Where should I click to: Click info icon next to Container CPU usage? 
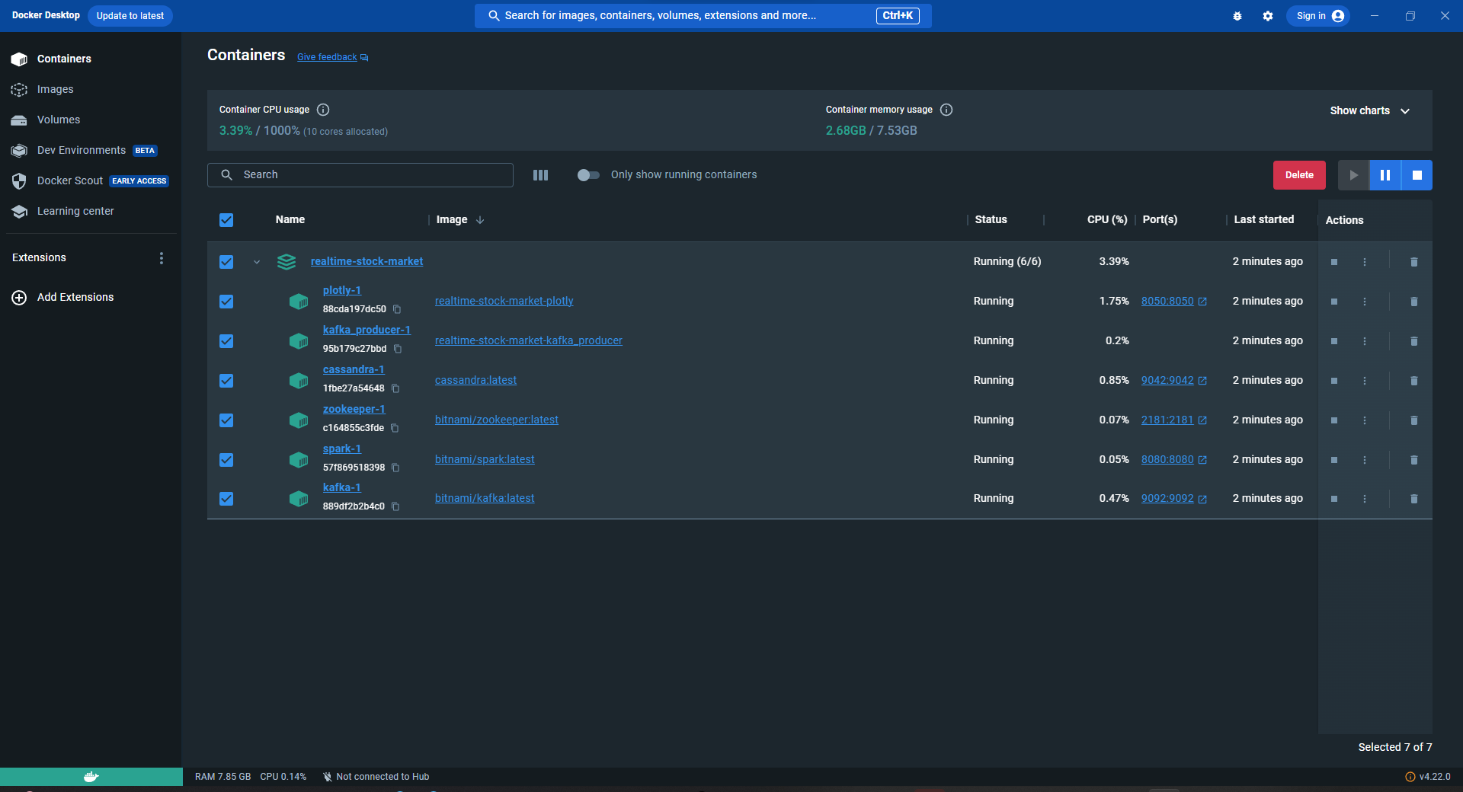point(323,110)
